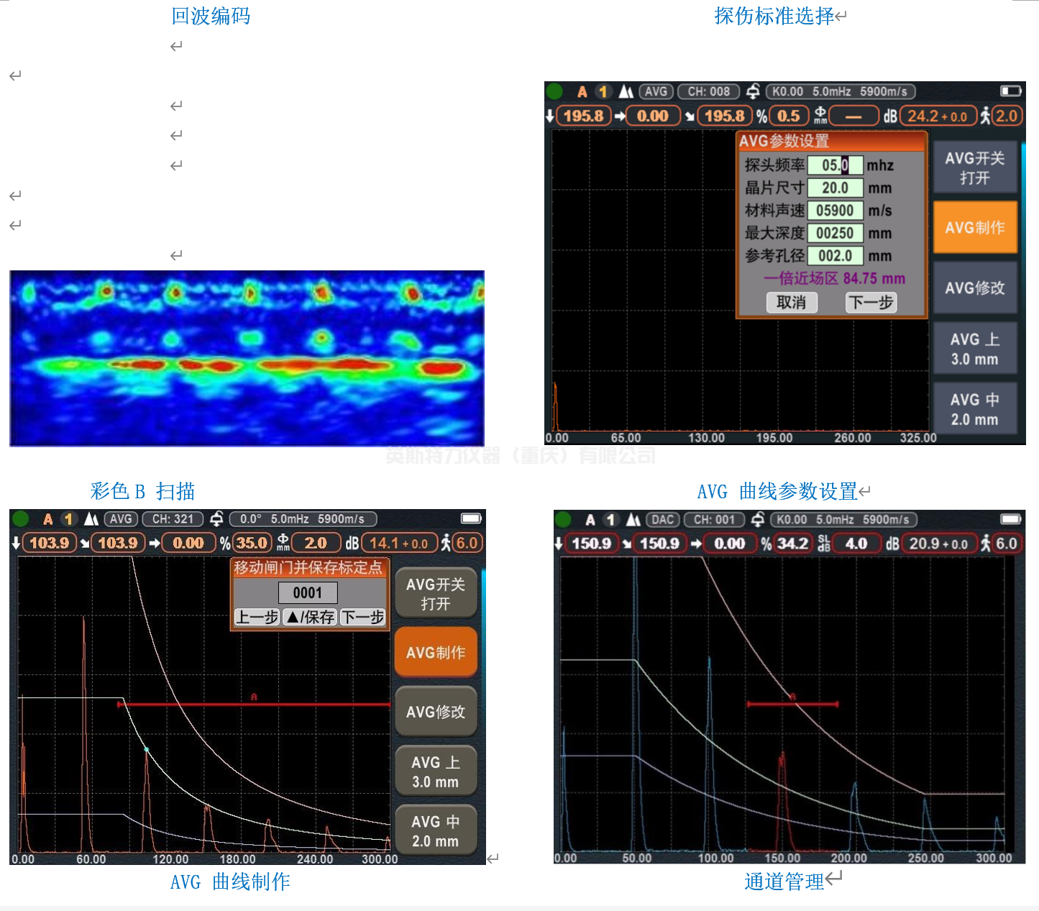The width and height of the screenshot is (1039, 911).
Task: Click the down arrow icon beside 150.9
Action: 559,544
